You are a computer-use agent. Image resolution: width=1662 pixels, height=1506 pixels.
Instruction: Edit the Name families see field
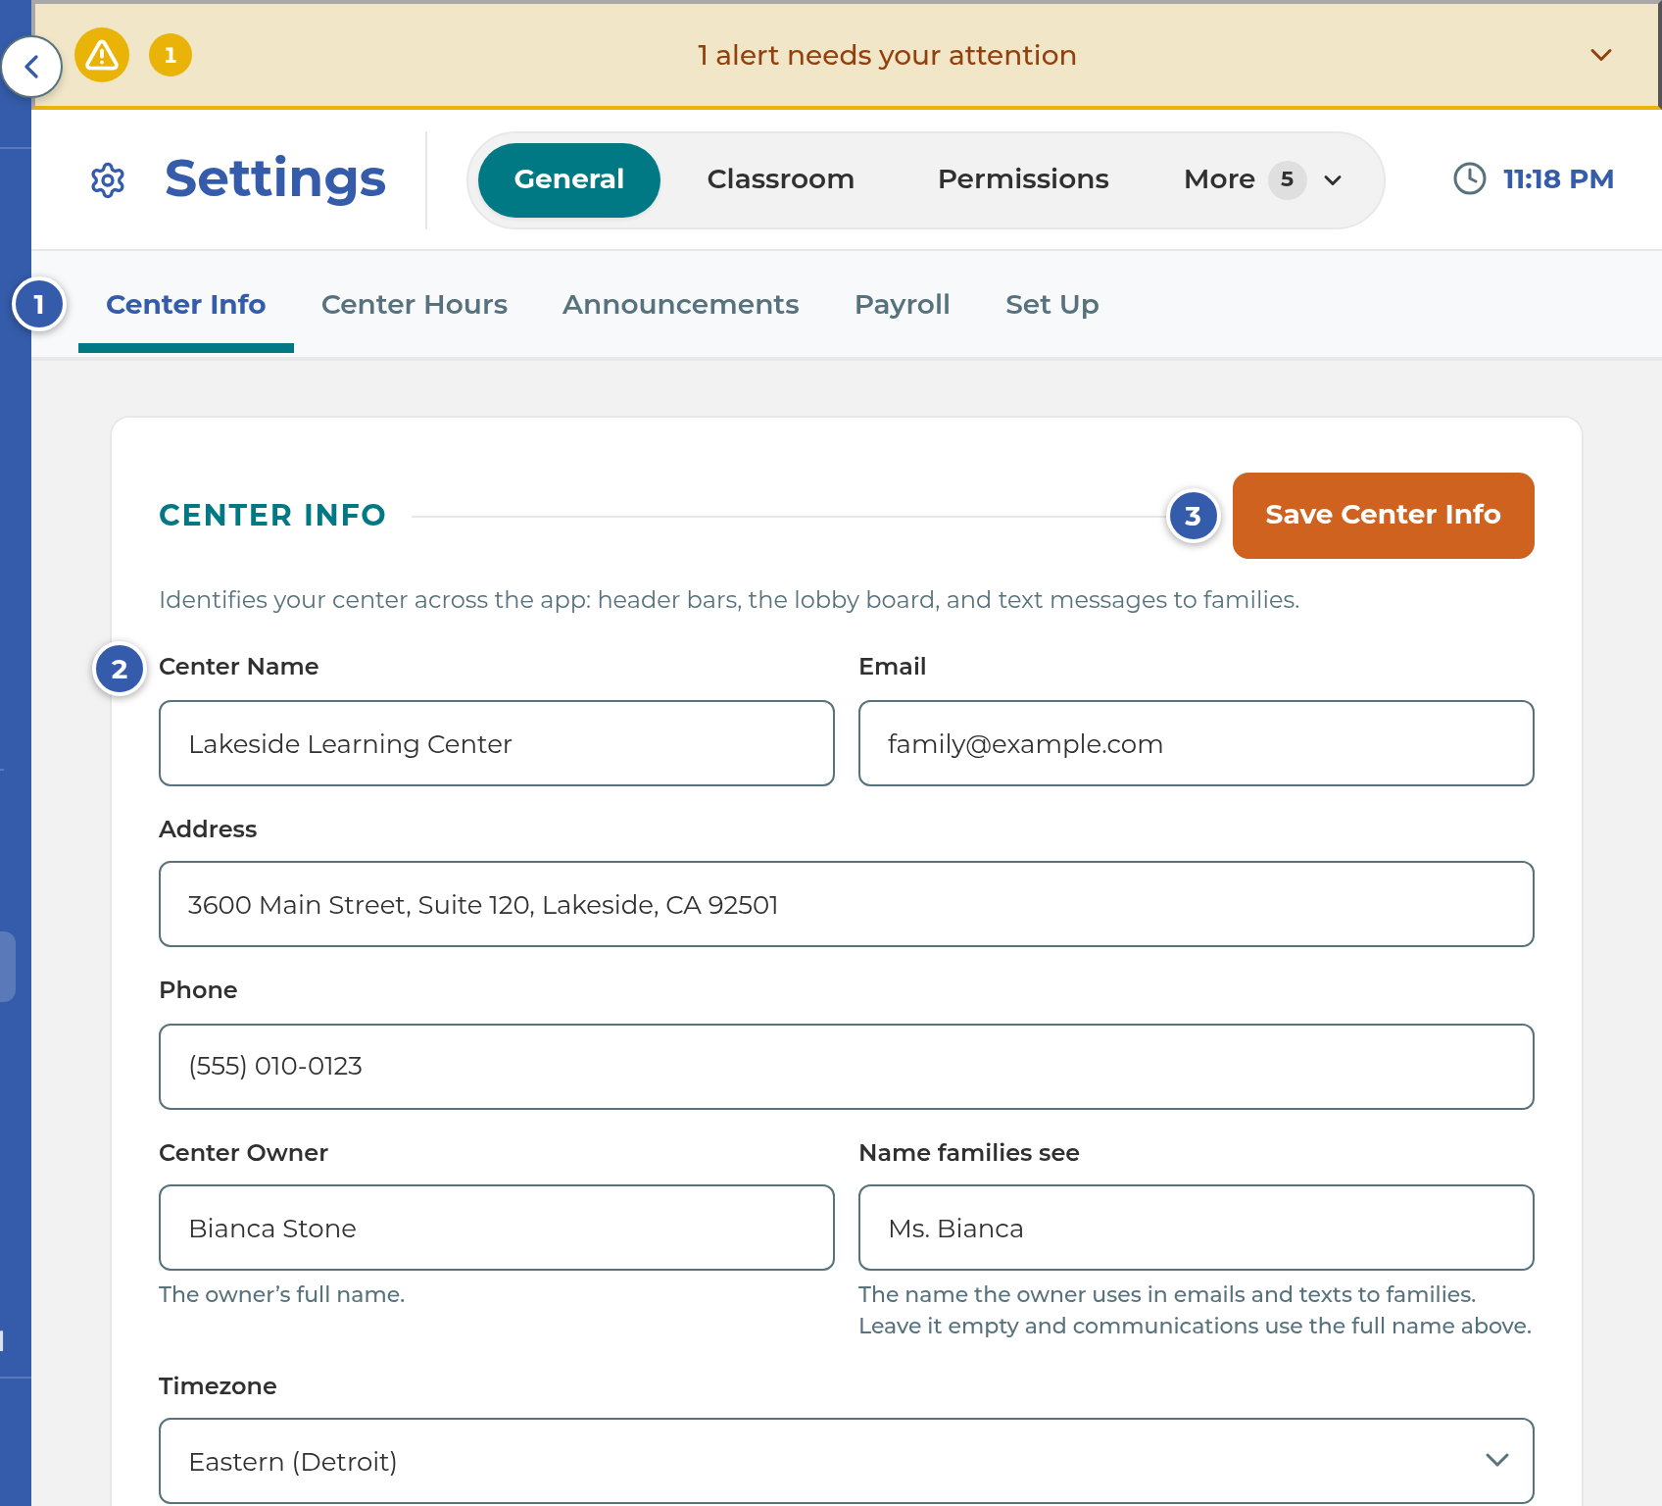(1197, 1228)
